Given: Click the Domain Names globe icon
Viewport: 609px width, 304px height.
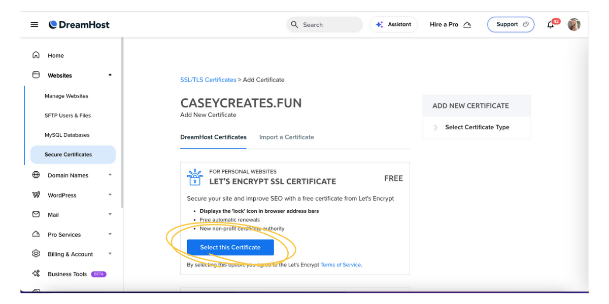Looking at the screenshot, I should [36, 175].
